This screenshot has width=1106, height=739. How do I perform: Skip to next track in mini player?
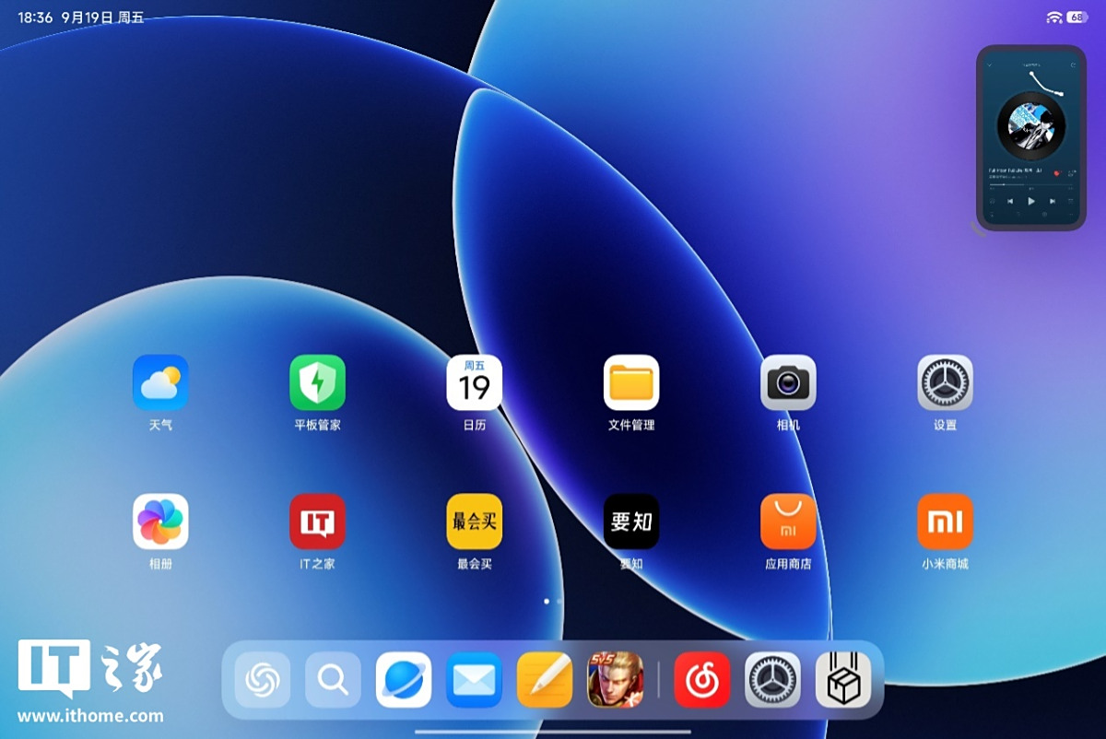click(1053, 201)
